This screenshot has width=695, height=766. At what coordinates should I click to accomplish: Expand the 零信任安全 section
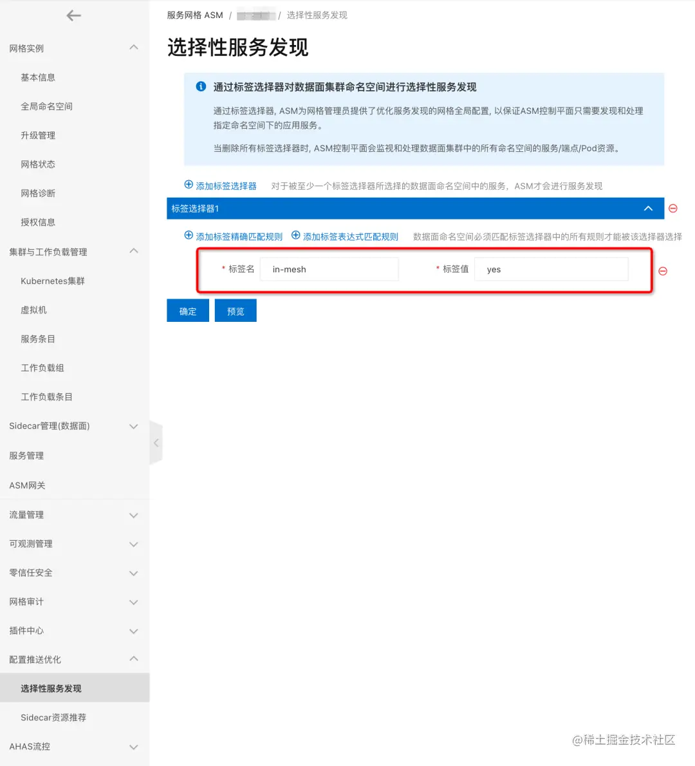tap(133, 573)
